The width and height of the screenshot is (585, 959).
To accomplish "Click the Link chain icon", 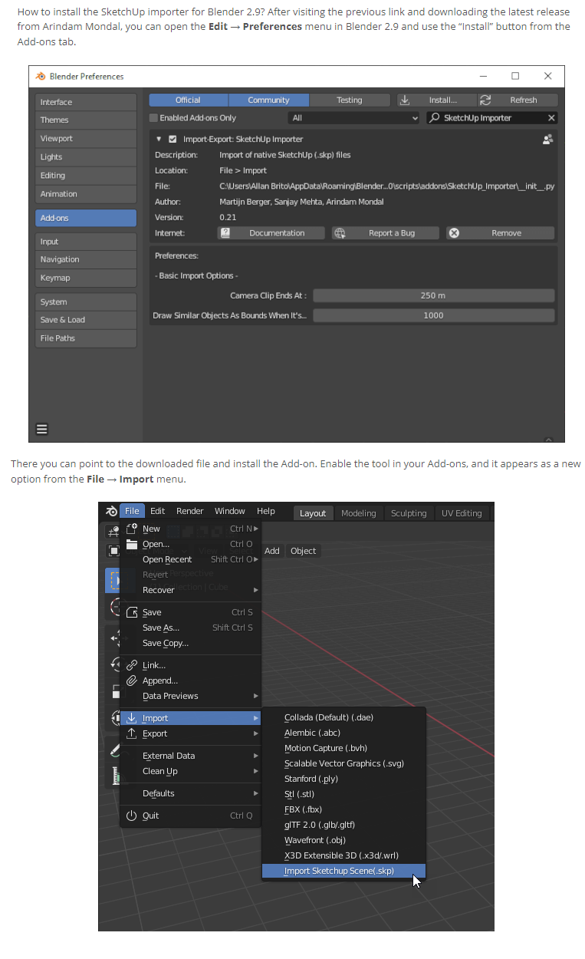I will pyautogui.click(x=131, y=665).
